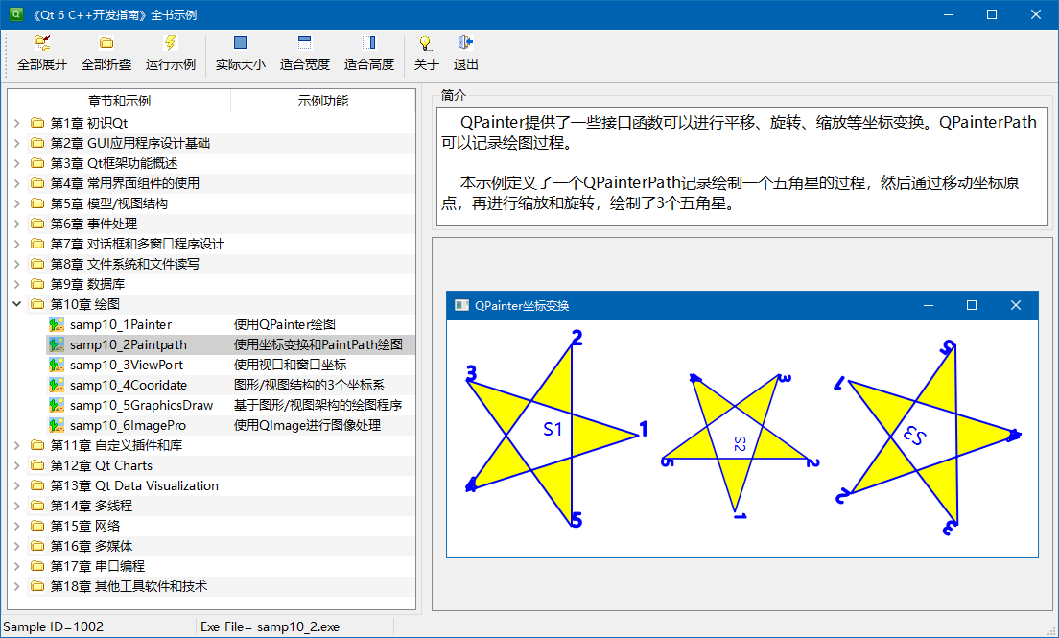Close the QPainter坐标变换 window
The width and height of the screenshot is (1059, 638).
[1015, 305]
